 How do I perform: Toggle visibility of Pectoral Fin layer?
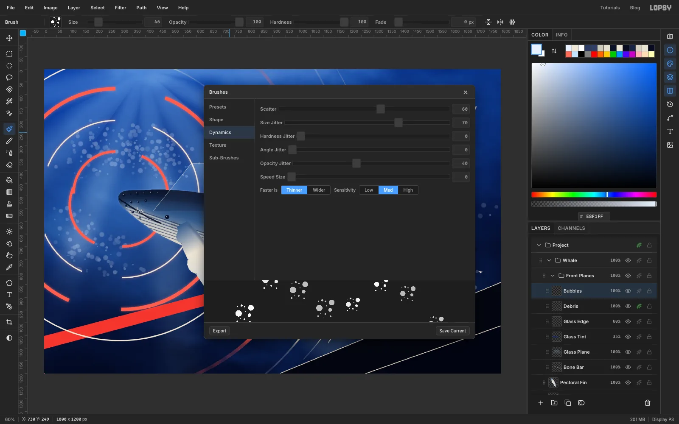click(628, 382)
